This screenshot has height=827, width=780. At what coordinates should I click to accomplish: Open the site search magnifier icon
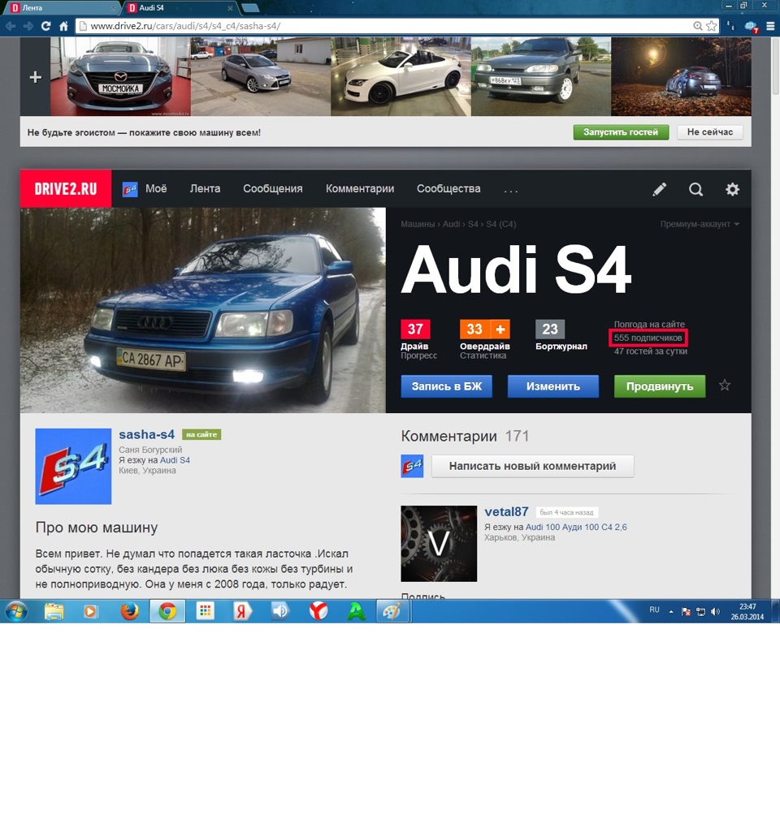pyautogui.click(x=696, y=189)
